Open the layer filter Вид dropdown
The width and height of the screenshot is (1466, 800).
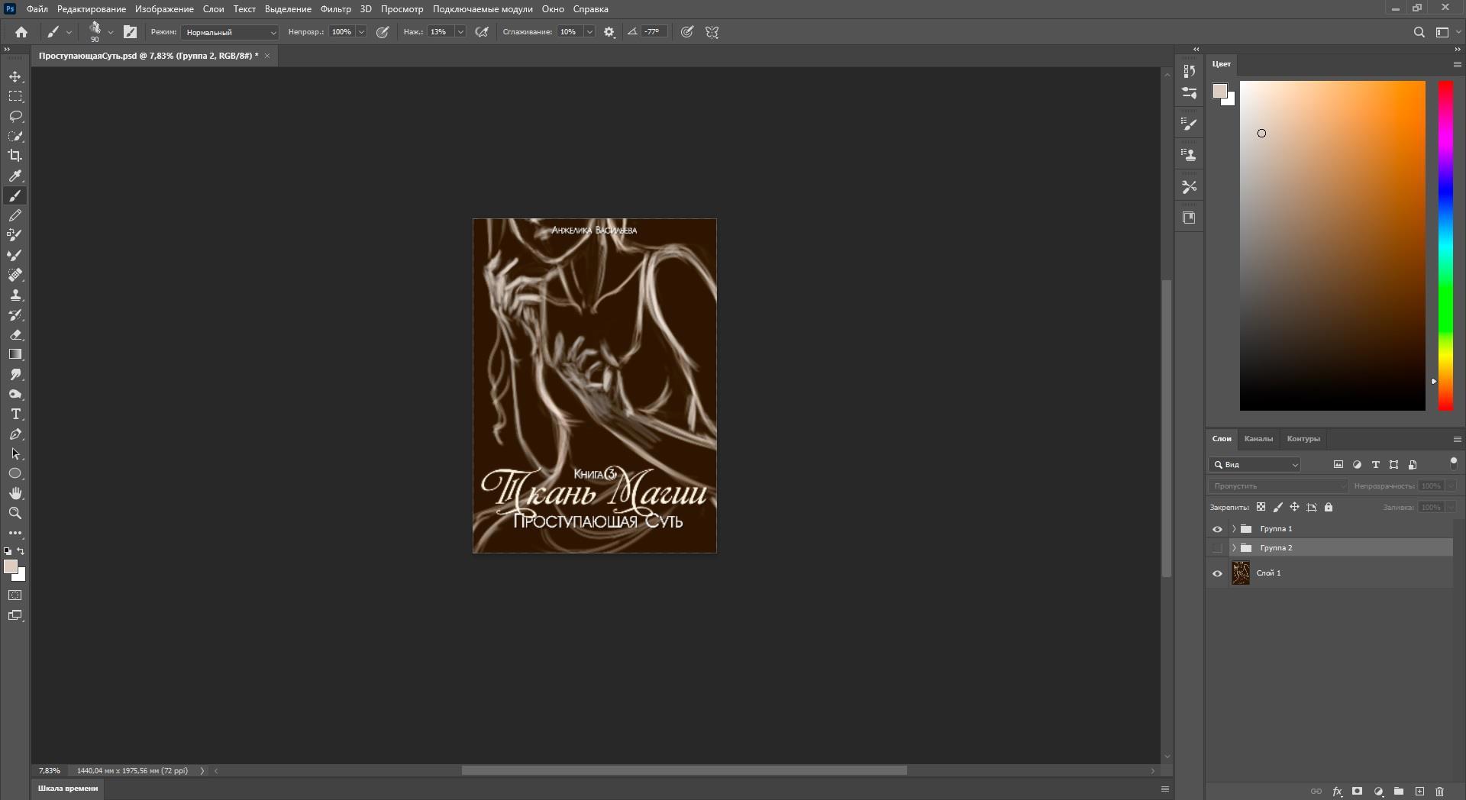tap(1255, 465)
